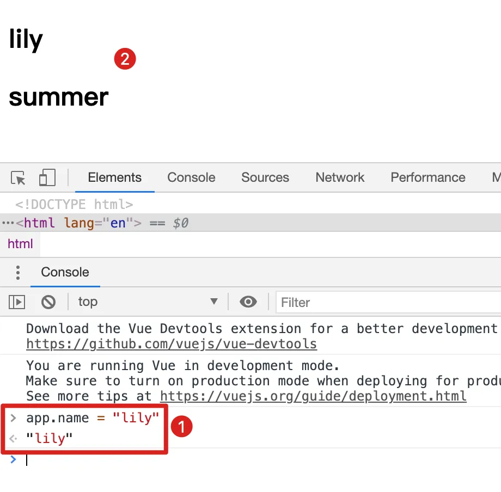Viewport: 501px width, 492px height.
Task: Clear the console with the ban icon
Action: [x=48, y=302]
